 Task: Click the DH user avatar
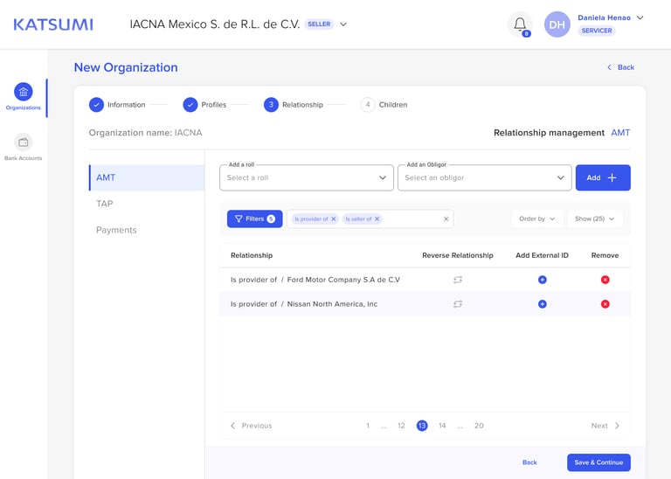[557, 24]
